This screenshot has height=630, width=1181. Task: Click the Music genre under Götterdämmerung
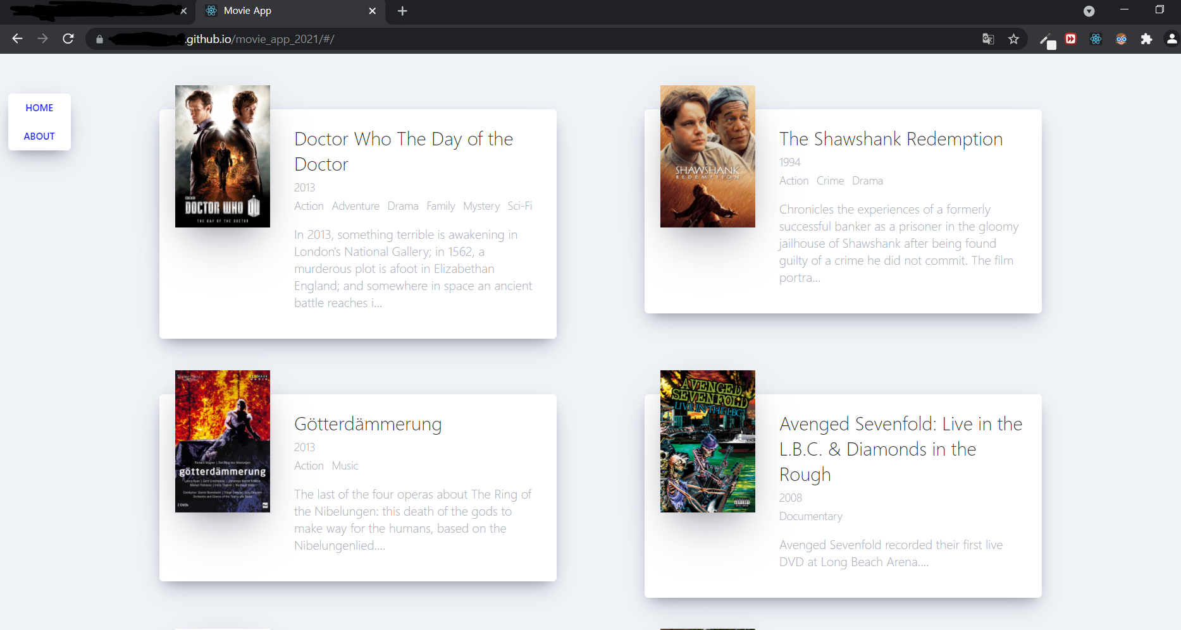(345, 466)
